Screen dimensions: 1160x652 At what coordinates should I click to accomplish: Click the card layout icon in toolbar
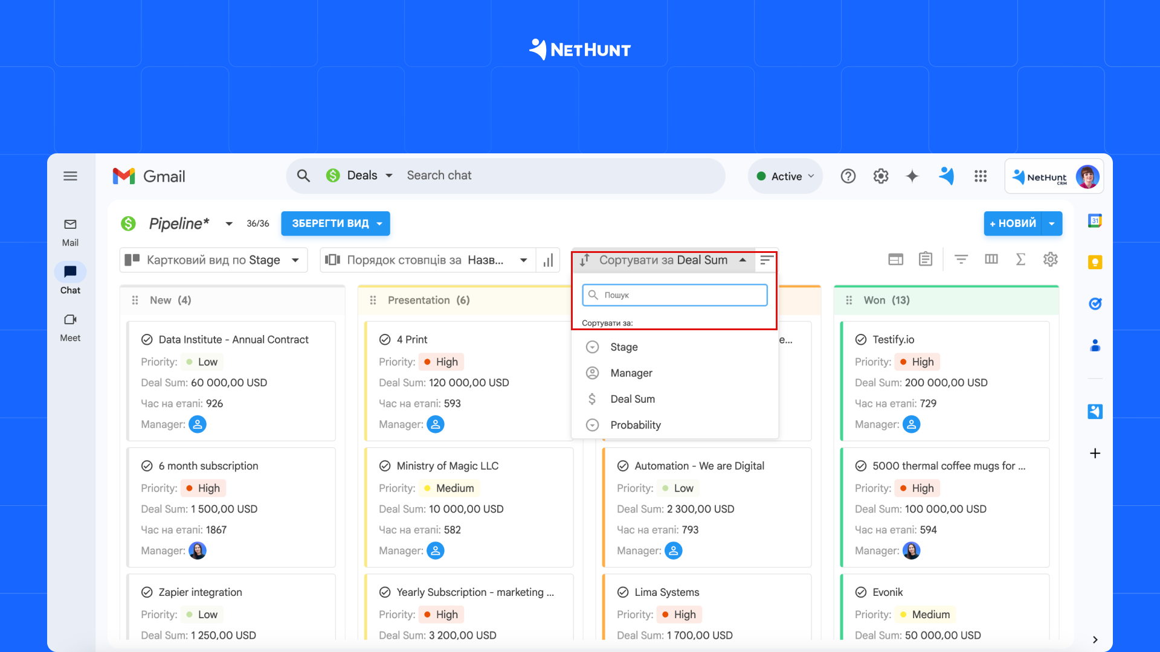pos(895,260)
